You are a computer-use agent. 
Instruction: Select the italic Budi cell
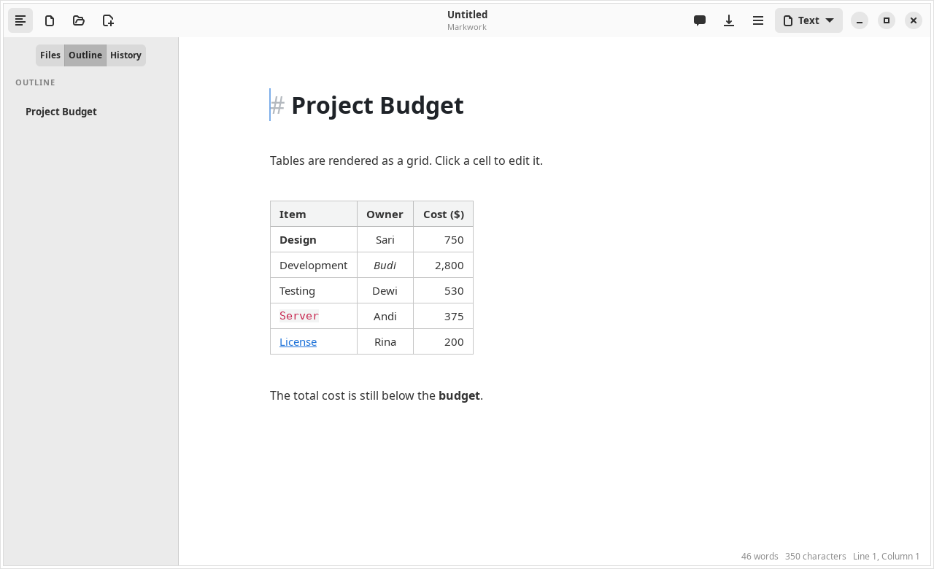pos(385,265)
